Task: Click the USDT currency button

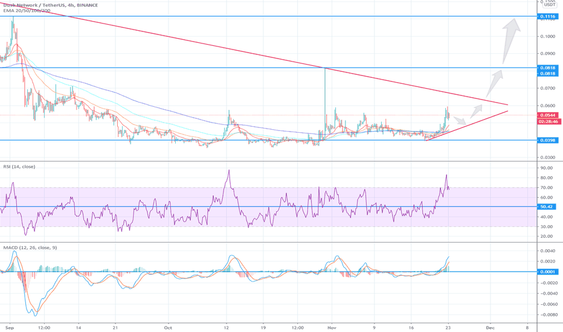Action: (x=549, y=5)
